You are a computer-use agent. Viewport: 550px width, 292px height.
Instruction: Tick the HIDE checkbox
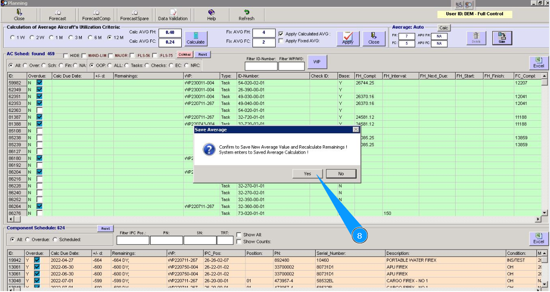tap(66, 56)
